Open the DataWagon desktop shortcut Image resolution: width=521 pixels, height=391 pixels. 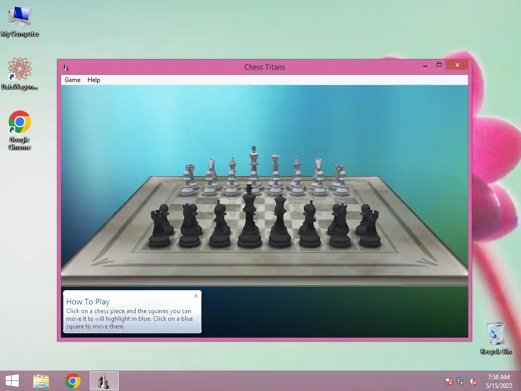pyautogui.click(x=20, y=74)
